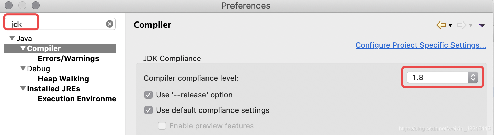Collapse the Compiler tree node
The width and height of the screenshot is (494, 135).
coord(23,48)
